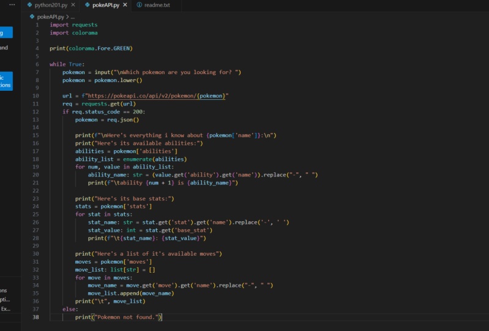Open the pokeapi.co URL link on line 10
Image resolution: width=489 pixels, height=331 pixels.
tap(157, 96)
